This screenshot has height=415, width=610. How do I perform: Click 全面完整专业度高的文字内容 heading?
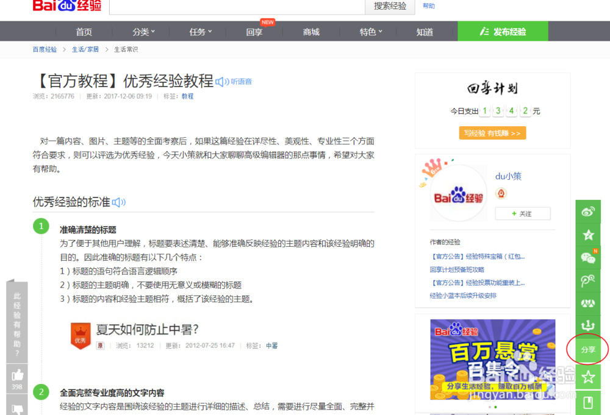click(x=112, y=393)
